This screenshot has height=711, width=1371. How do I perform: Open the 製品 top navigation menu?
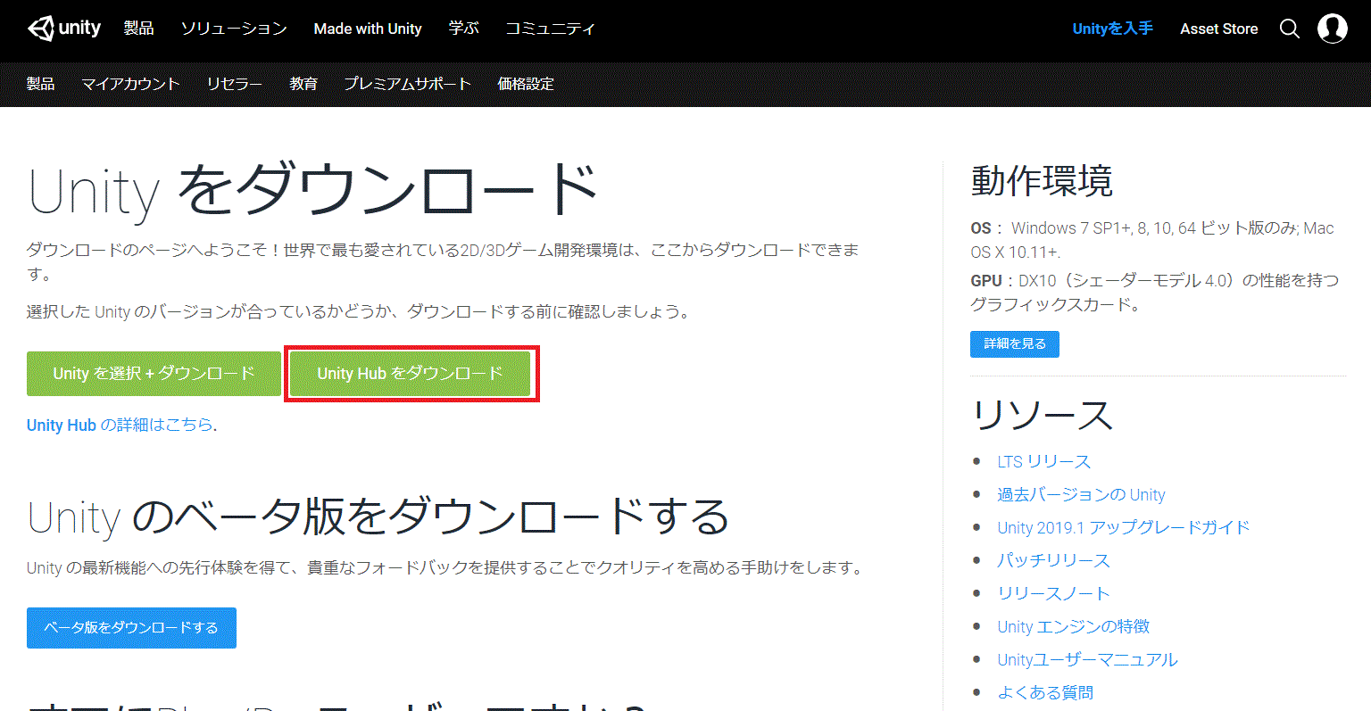coord(138,29)
